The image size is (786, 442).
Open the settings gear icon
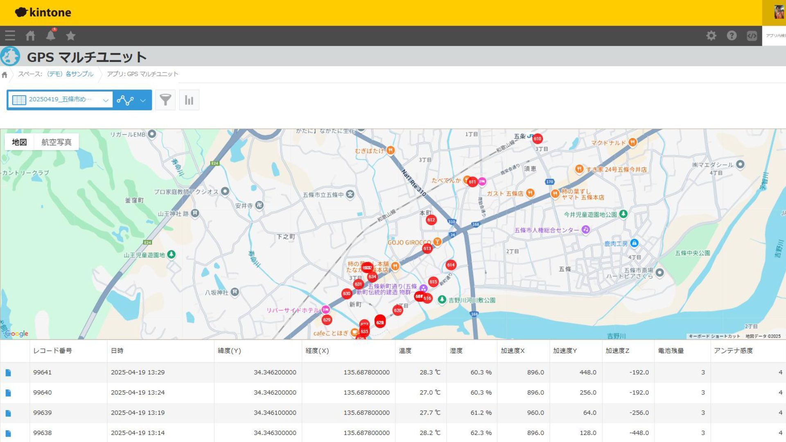pyautogui.click(x=711, y=36)
